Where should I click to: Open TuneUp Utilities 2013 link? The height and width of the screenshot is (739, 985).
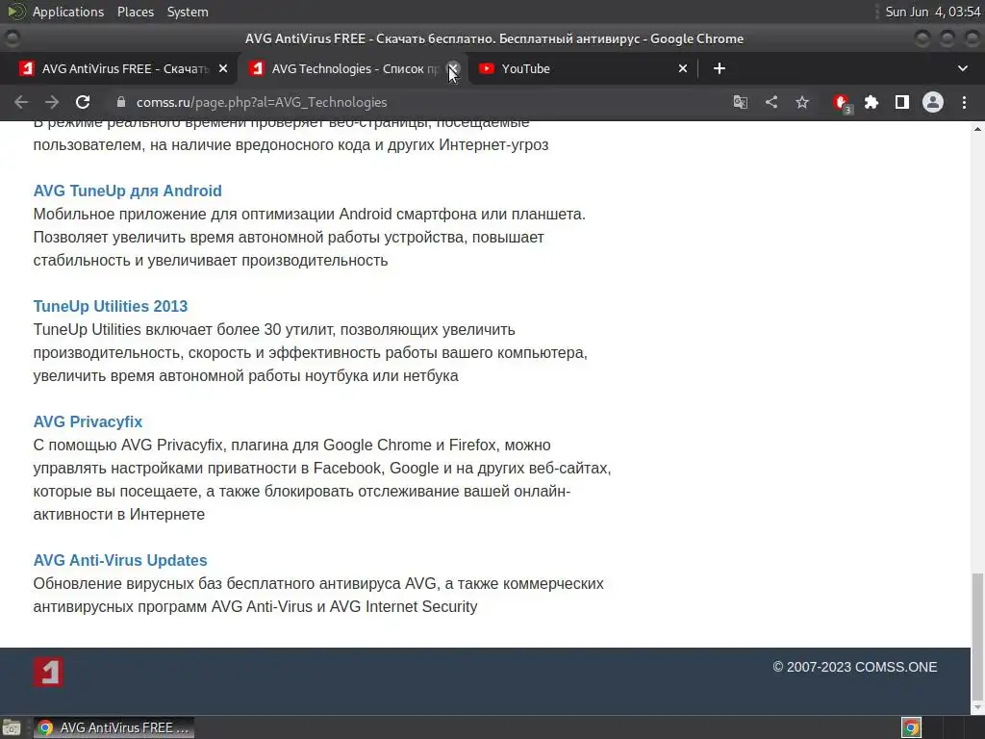tap(111, 307)
